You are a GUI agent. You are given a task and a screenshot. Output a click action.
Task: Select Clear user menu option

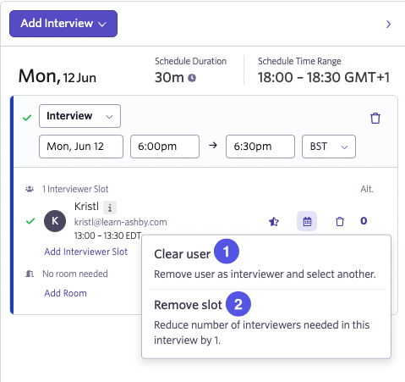click(x=266, y=263)
